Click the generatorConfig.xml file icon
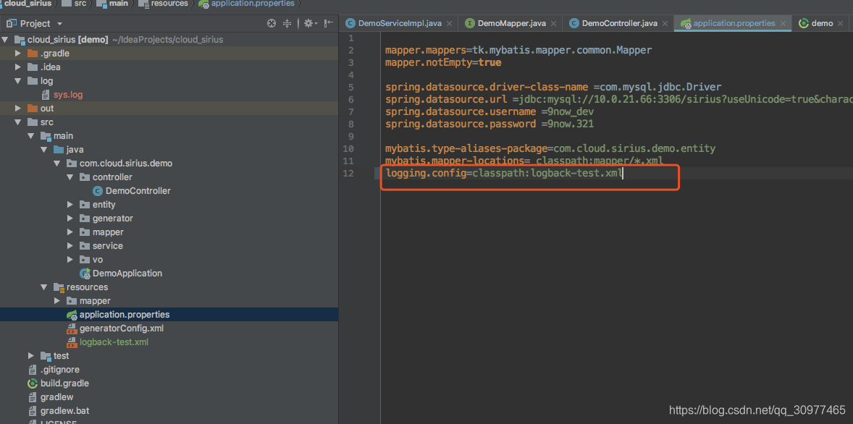The width and height of the screenshot is (853, 424). point(72,328)
